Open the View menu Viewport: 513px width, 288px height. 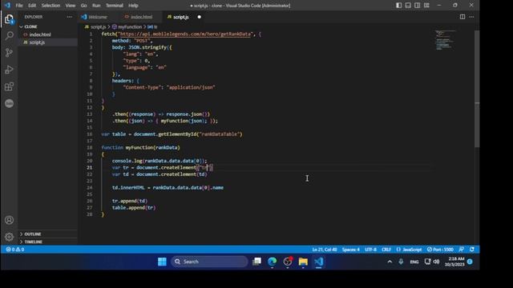point(70,6)
